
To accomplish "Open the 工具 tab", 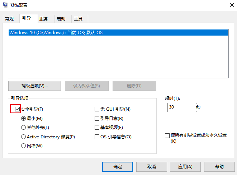I will 78,19.
